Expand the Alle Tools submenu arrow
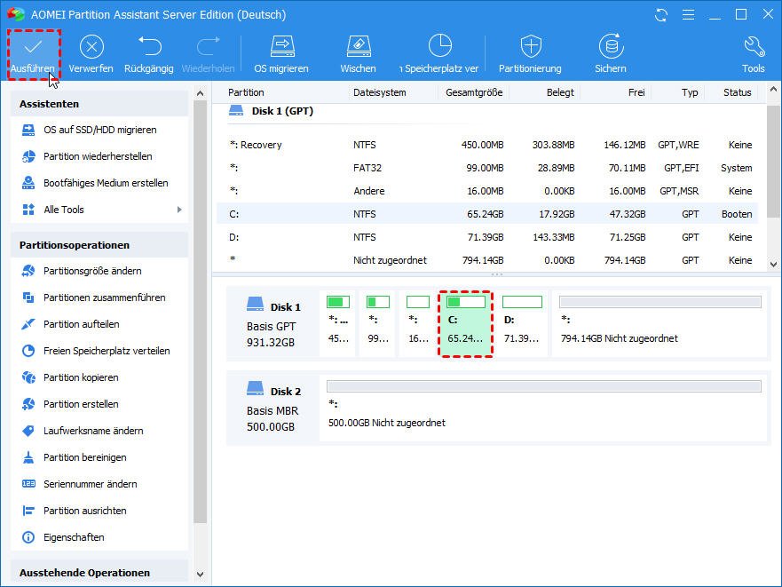This screenshot has height=587, width=782. click(179, 210)
